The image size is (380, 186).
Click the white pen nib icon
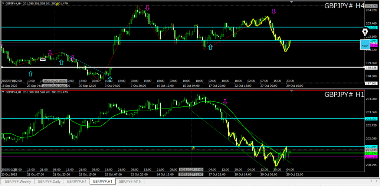(365, 33)
